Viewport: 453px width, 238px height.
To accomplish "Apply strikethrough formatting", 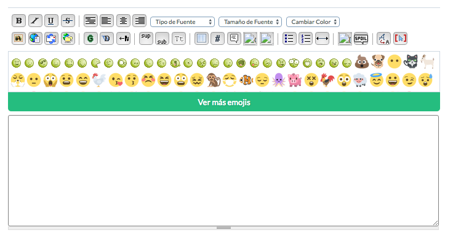I will tap(68, 21).
